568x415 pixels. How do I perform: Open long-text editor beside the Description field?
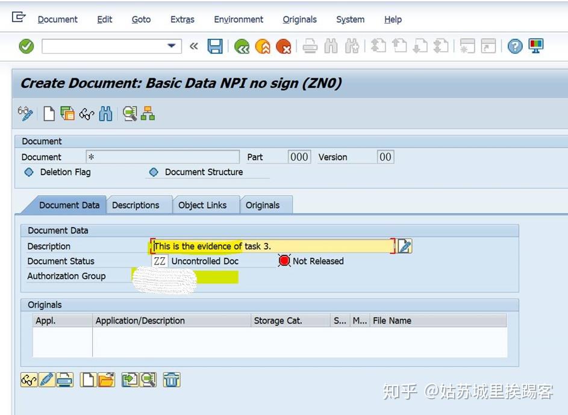405,246
